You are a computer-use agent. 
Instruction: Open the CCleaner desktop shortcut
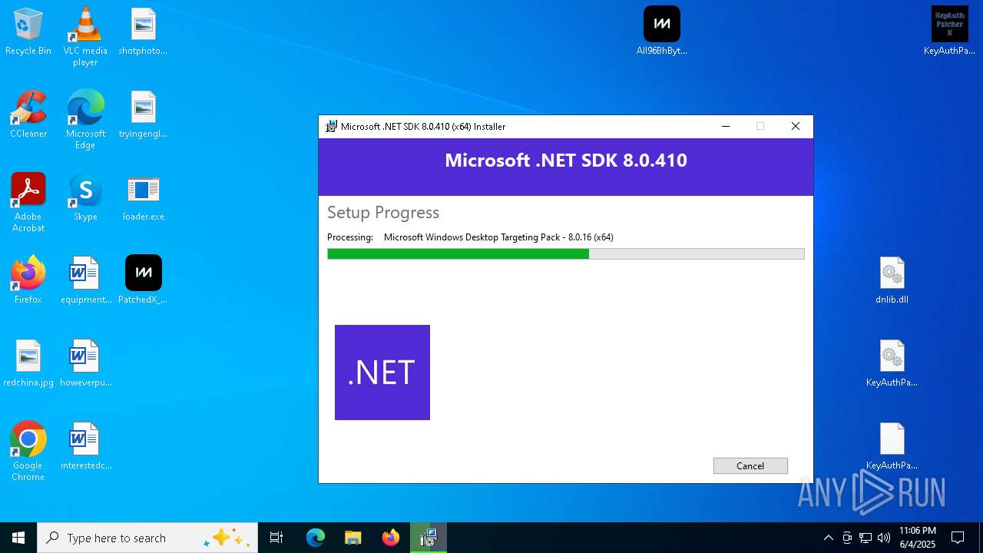click(28, 115)
